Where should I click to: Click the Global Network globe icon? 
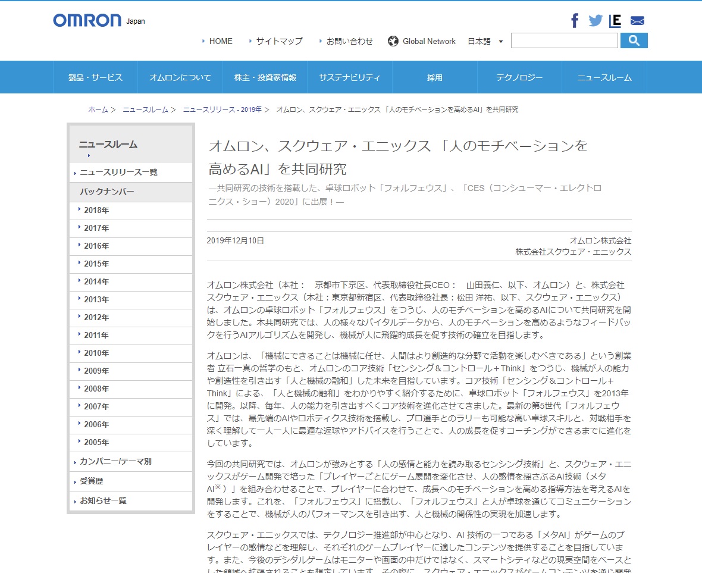click(393, 41)
